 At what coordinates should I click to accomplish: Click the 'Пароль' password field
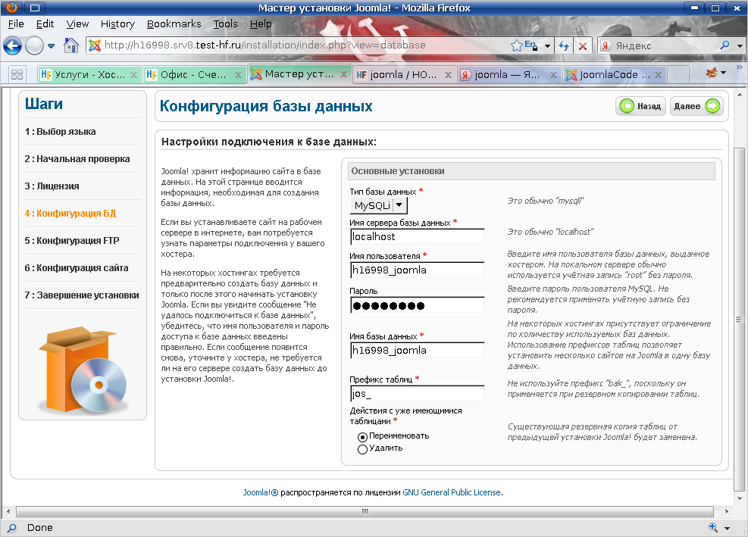[x=417, y=305]
